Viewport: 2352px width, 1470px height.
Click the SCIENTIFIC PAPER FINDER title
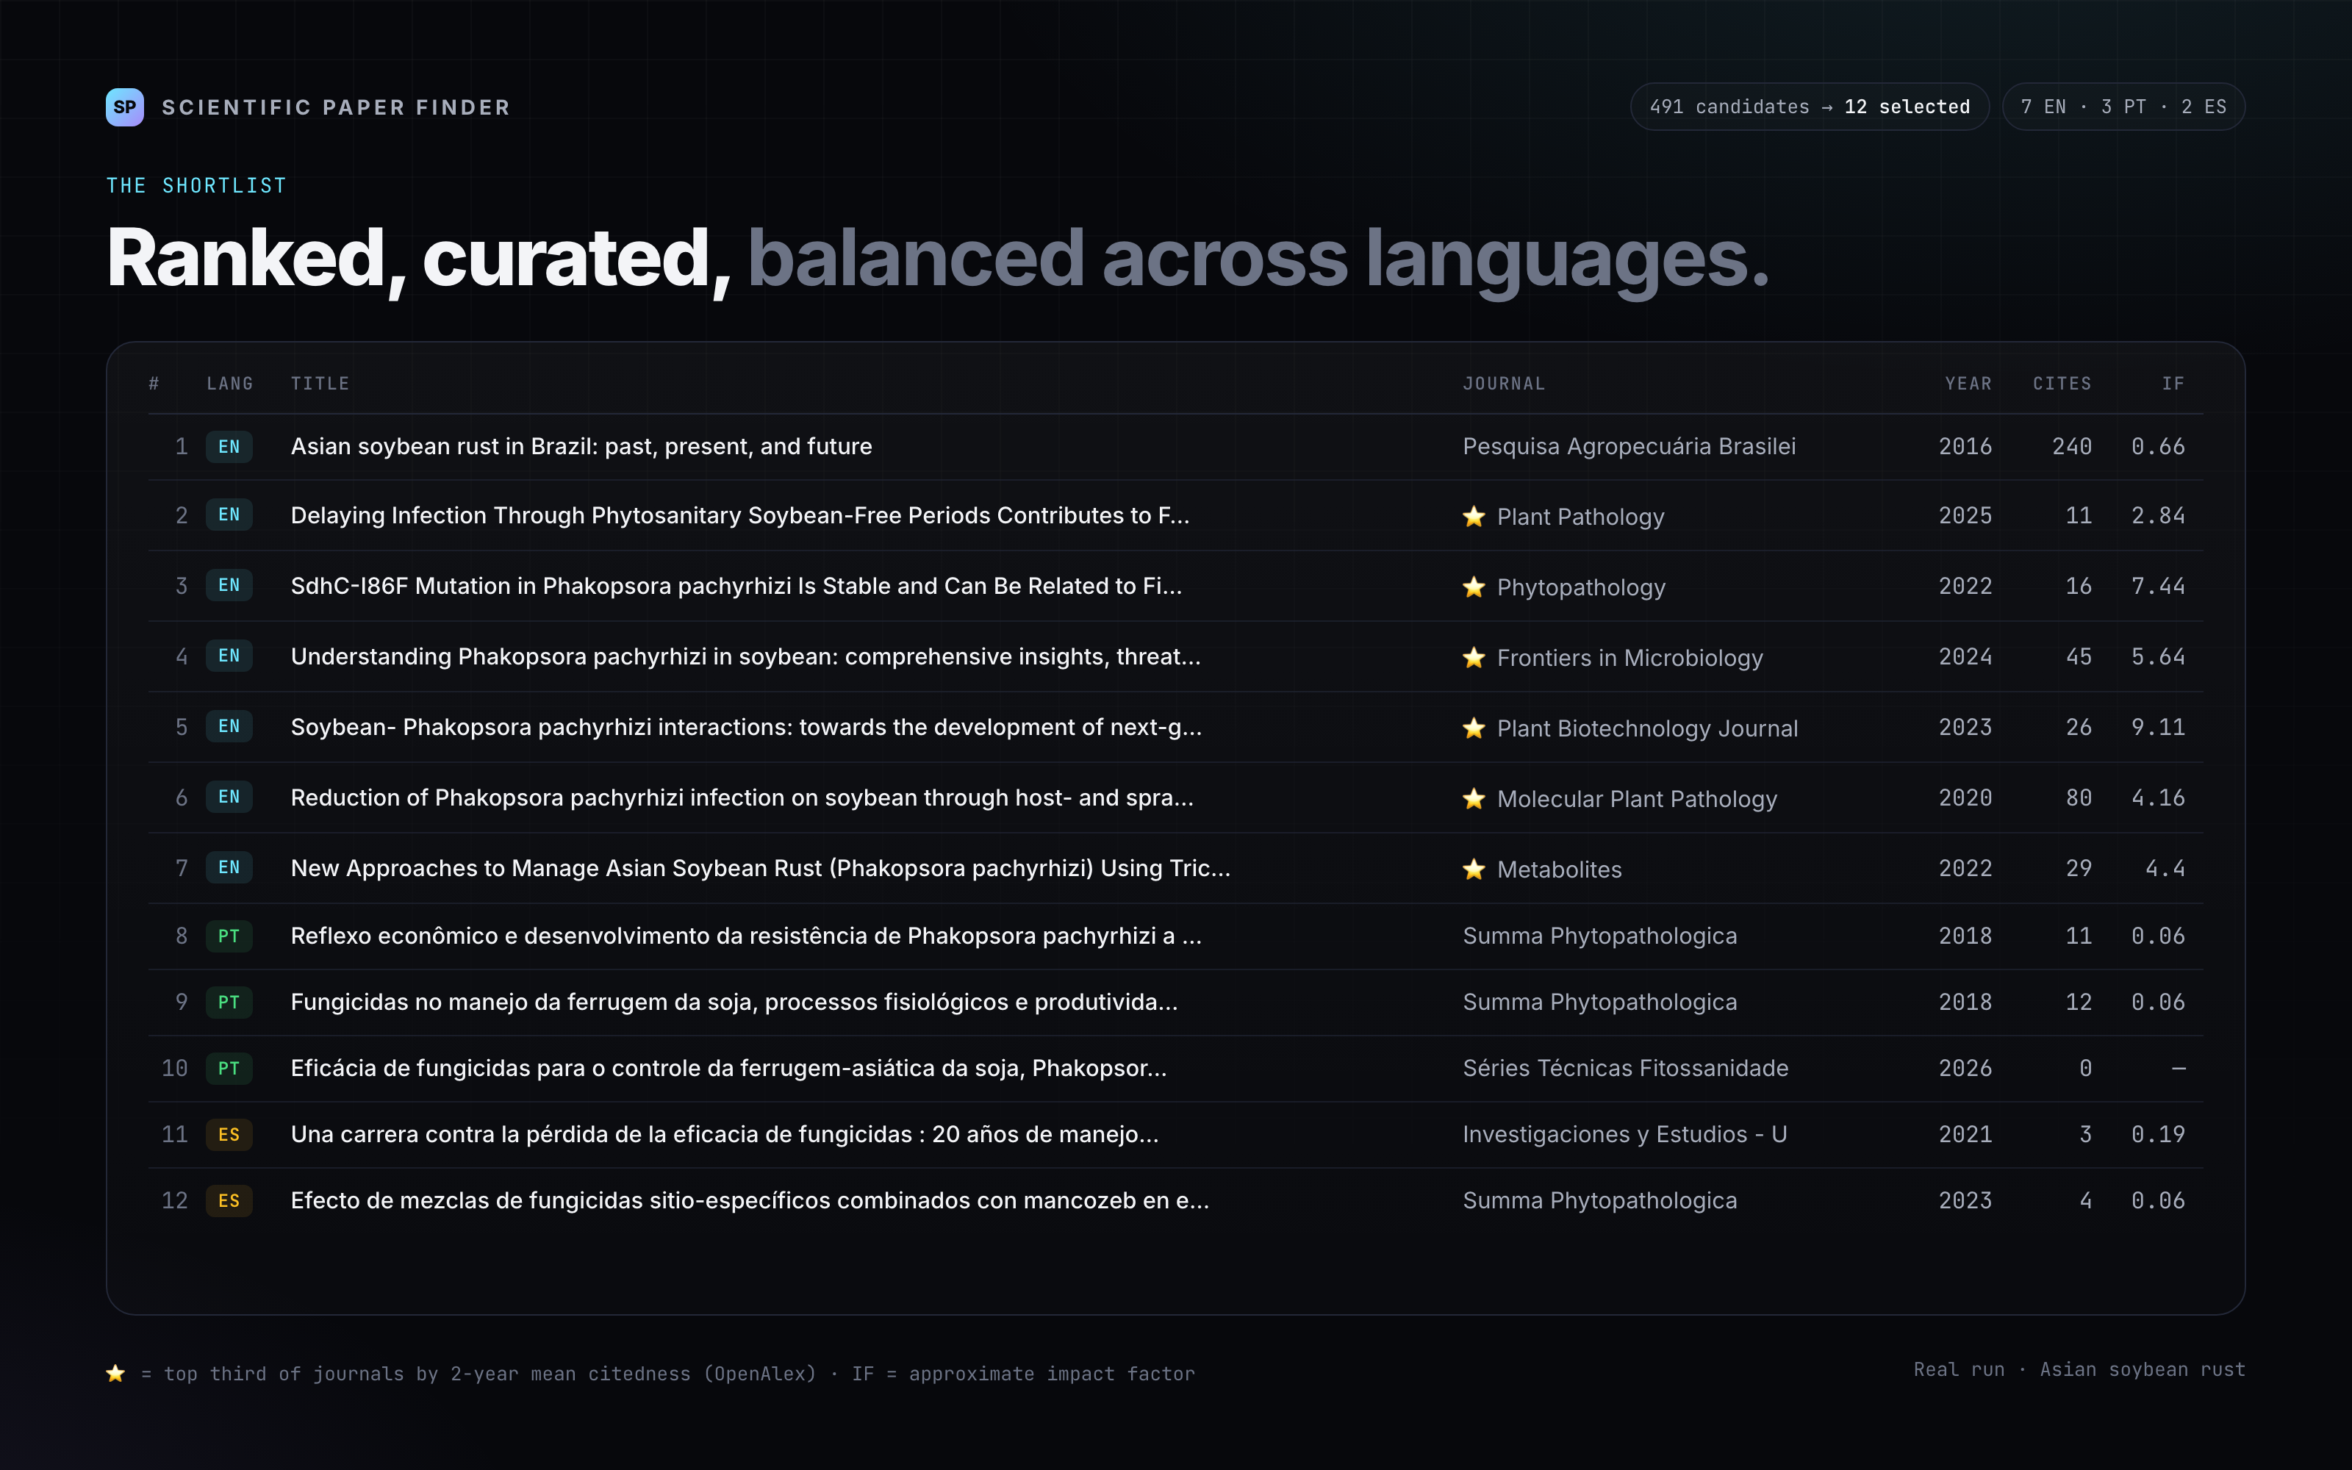[x=337, y=107]
